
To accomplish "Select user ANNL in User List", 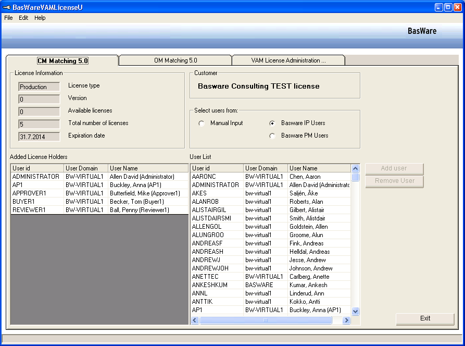I will tap(270, 293).
